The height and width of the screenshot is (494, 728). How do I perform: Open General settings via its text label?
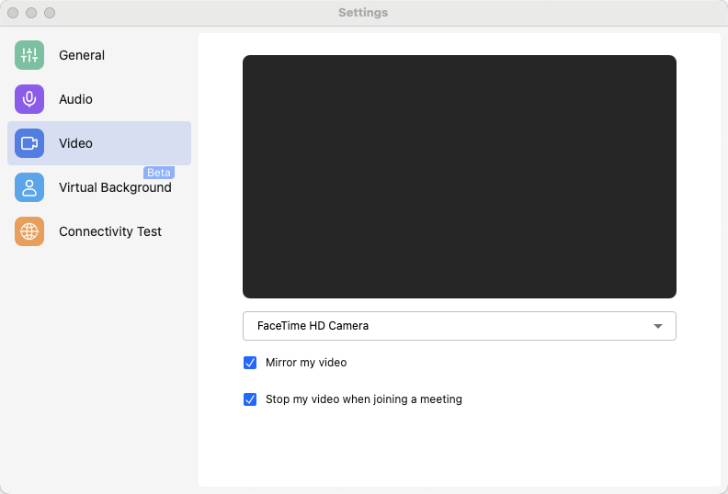[82, 55]
